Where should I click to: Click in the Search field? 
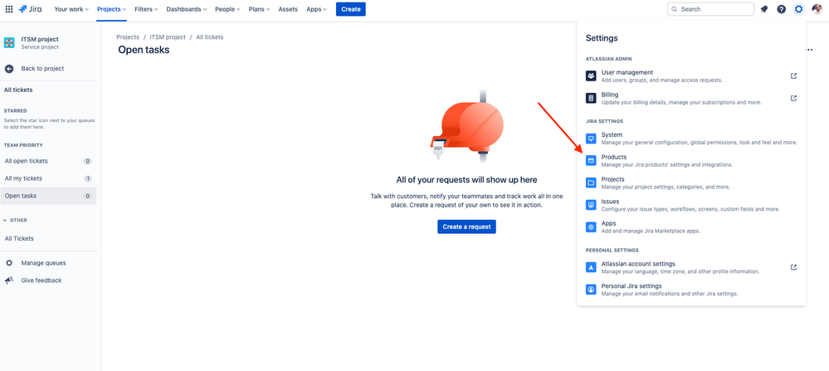[x=710, y=9]
